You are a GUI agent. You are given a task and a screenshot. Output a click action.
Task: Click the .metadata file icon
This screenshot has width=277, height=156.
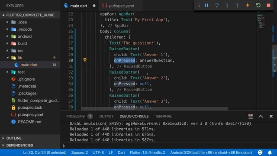pyautogui.click(x=13, y=86)
